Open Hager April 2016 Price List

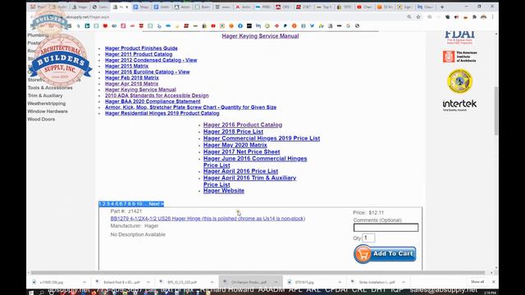tap(240, 171)
